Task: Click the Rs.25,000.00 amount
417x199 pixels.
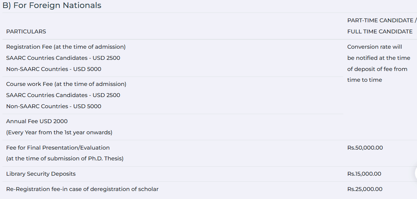Action: pos(365,189)
